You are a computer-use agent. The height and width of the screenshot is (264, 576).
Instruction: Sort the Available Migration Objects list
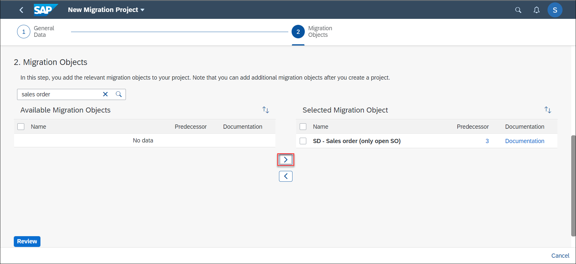coord(266,110)
